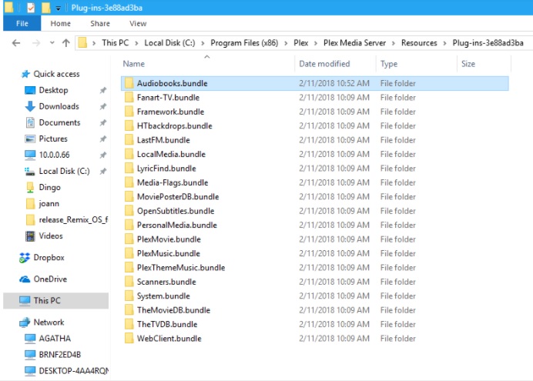
Task: Sort by Name column header
Action: pos(133,64)
